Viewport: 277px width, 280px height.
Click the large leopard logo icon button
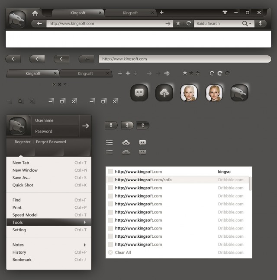[x=239, y=93]
